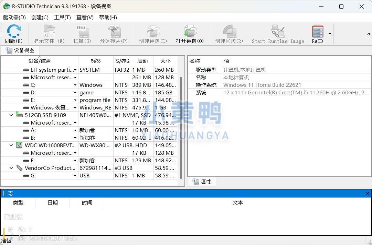Click the 512GB SSD 9189 drive icon
This screenshot has height=245, width=372.
[x=19, y=115]
